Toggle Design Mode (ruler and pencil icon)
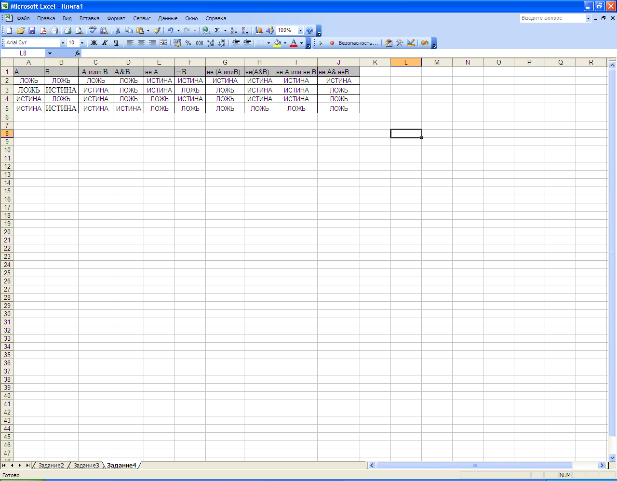This screenshot has width=617, height=481. click(x=411, y=43)
